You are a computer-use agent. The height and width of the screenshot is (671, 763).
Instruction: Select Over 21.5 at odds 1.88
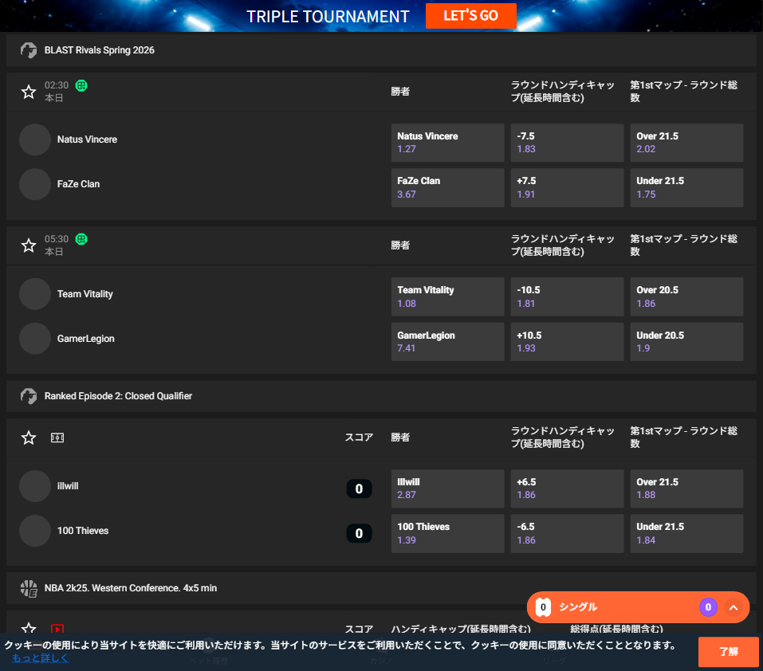pos(686,489)
